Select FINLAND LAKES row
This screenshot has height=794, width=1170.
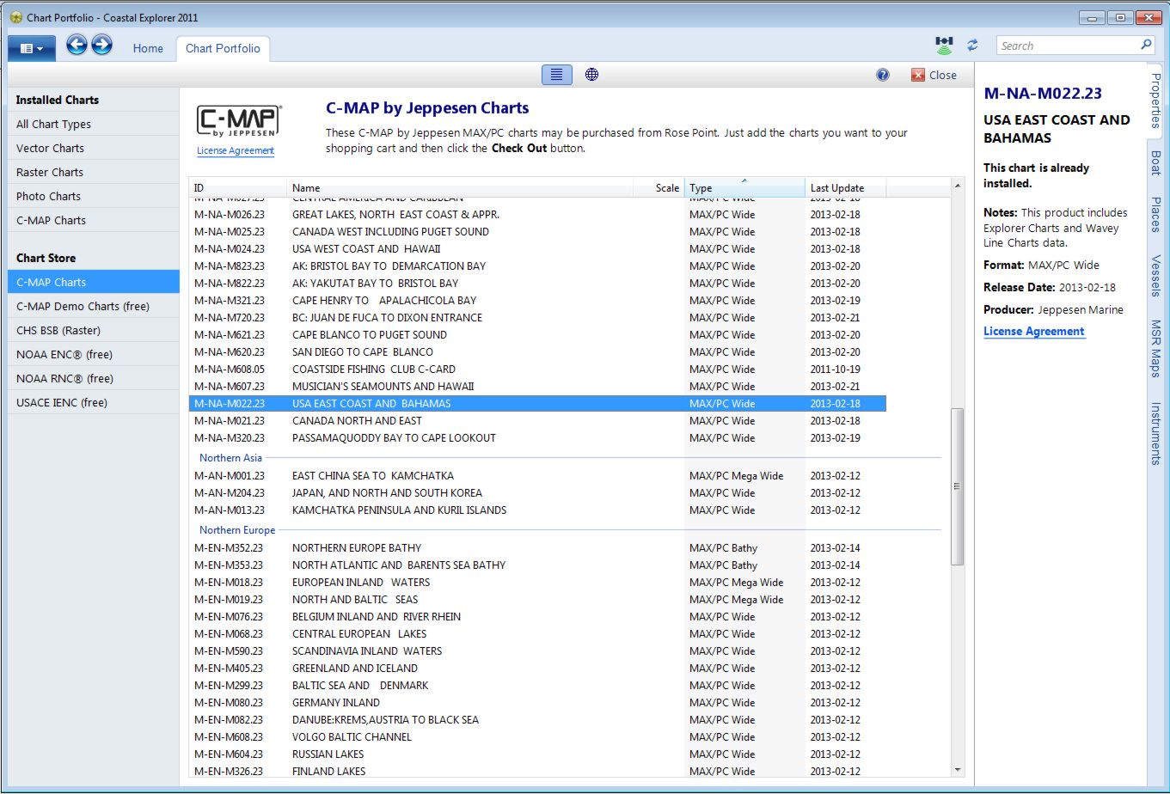(x=537, y=771)
